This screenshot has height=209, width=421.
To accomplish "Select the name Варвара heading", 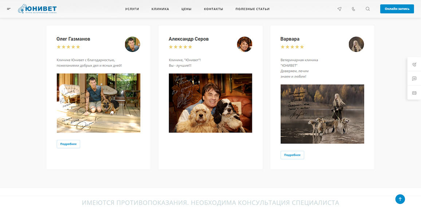I will (290, 39).
